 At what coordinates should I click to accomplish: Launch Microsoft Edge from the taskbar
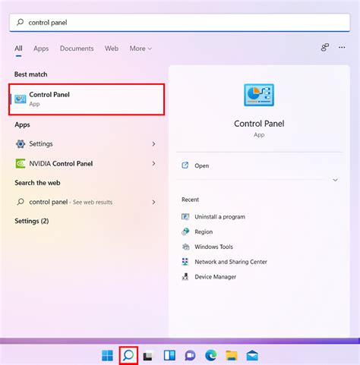[211, 356]
